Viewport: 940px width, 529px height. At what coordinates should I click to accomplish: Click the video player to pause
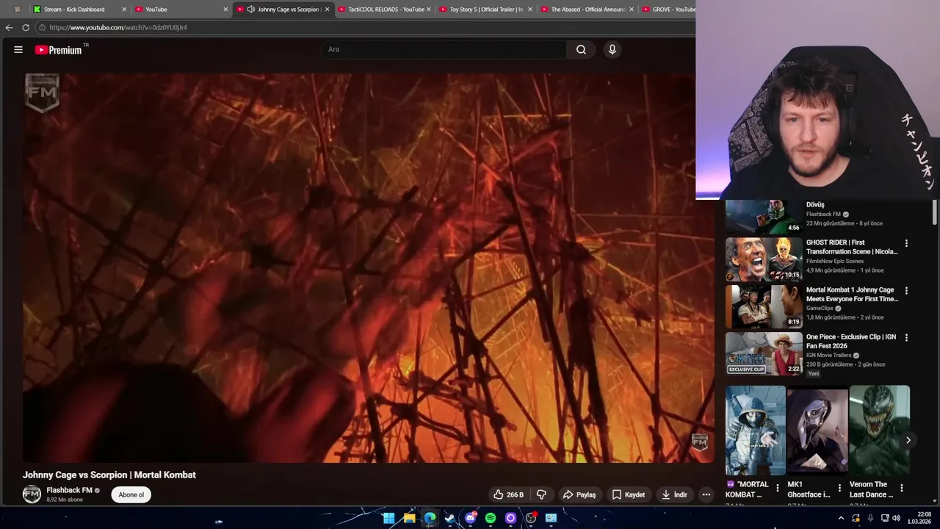(x=369, y=268)
